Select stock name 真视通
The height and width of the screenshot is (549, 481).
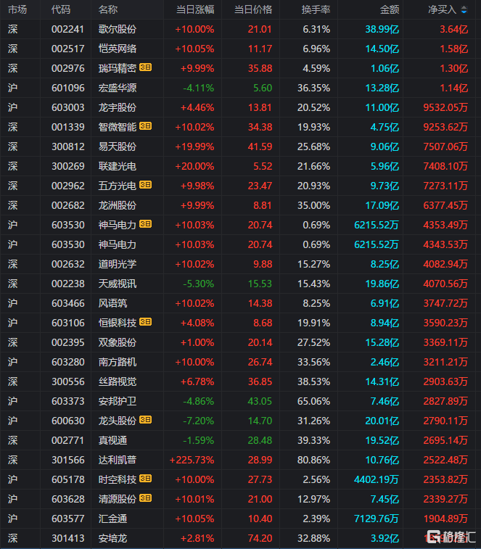coord(112,440)
